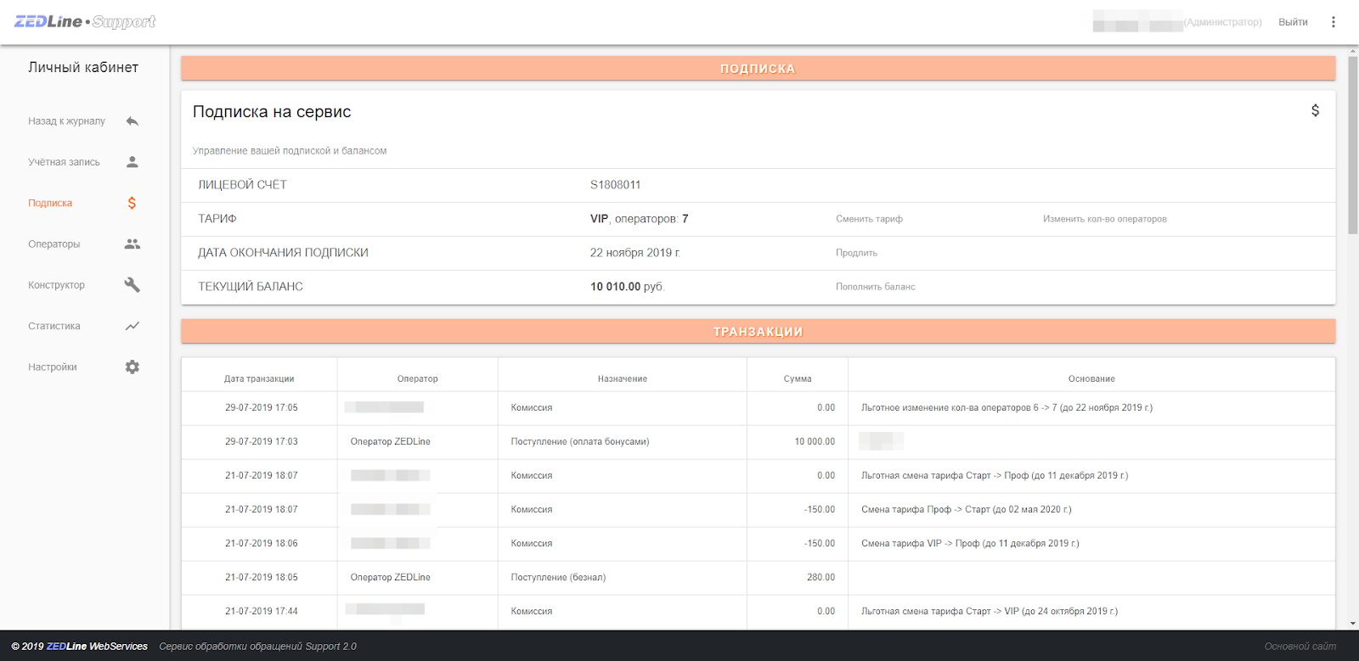Click Личный кабинет sidebar title
This screenshot has width=1359, height=661.
tap(83, 67)
